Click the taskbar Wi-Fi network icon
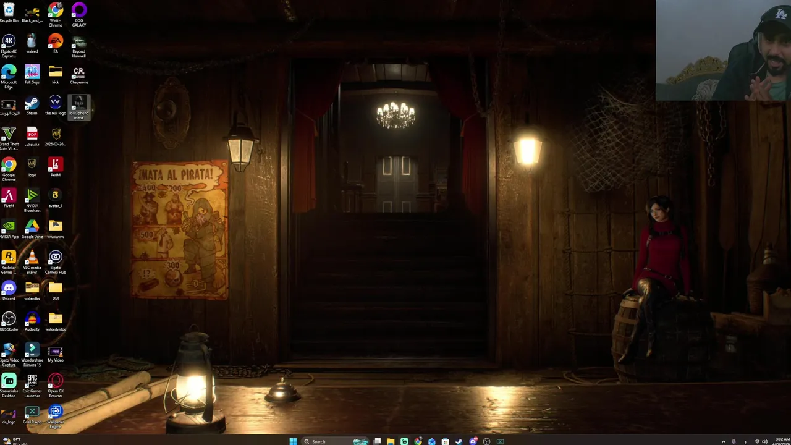Screen dimensions: 791x445 tap(757, 441)
